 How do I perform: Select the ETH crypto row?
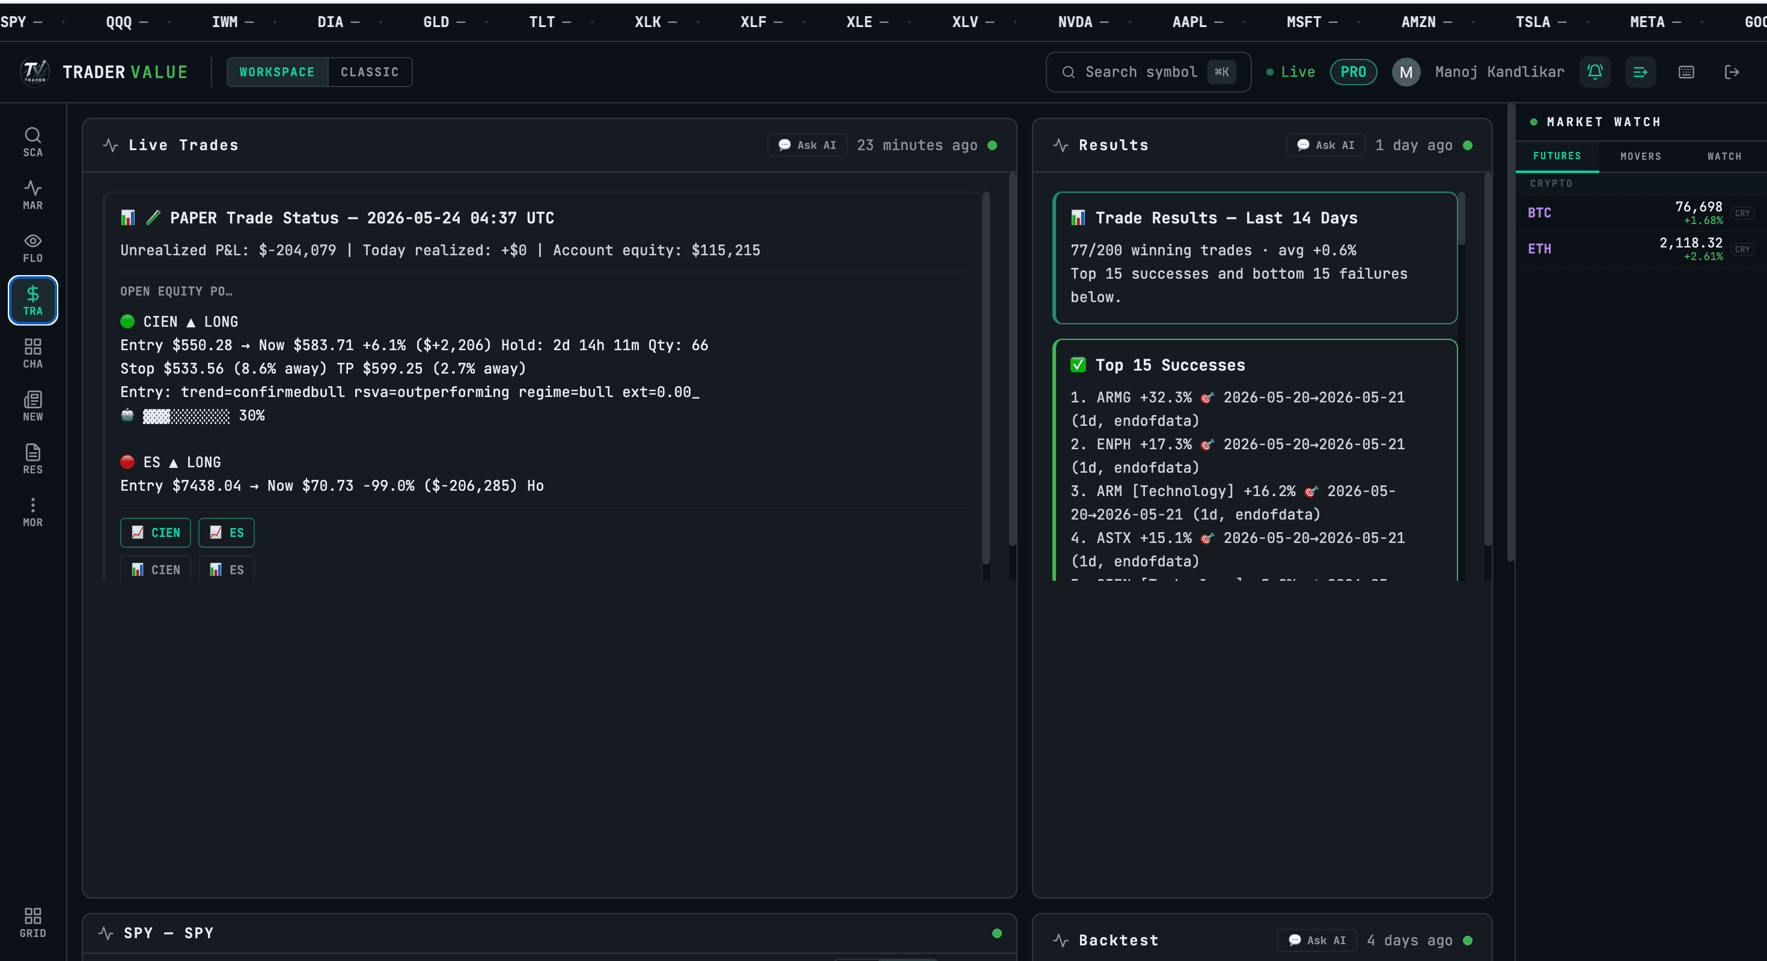[1641, 249]
